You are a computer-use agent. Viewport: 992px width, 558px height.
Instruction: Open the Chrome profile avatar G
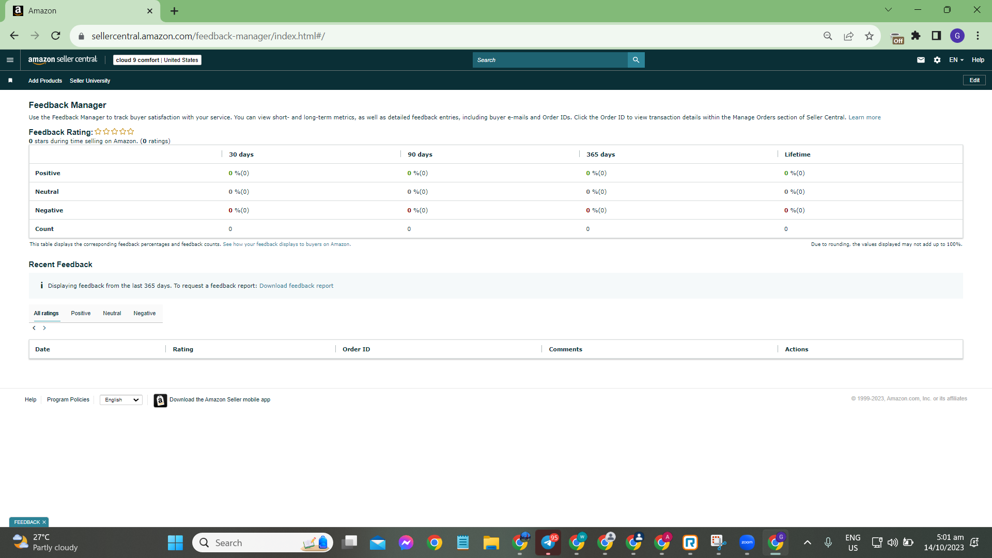tap(957, 36)
